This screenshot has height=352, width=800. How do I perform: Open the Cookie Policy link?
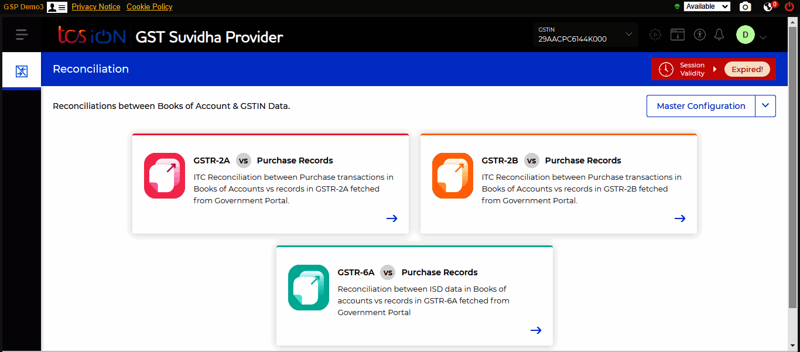coord(149,6)
